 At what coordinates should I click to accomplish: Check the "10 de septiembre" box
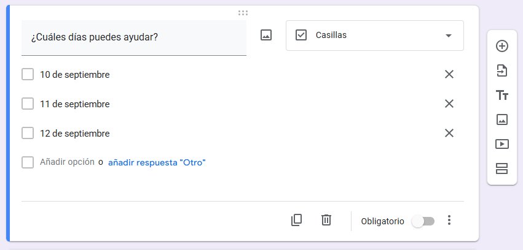[28, 75]
